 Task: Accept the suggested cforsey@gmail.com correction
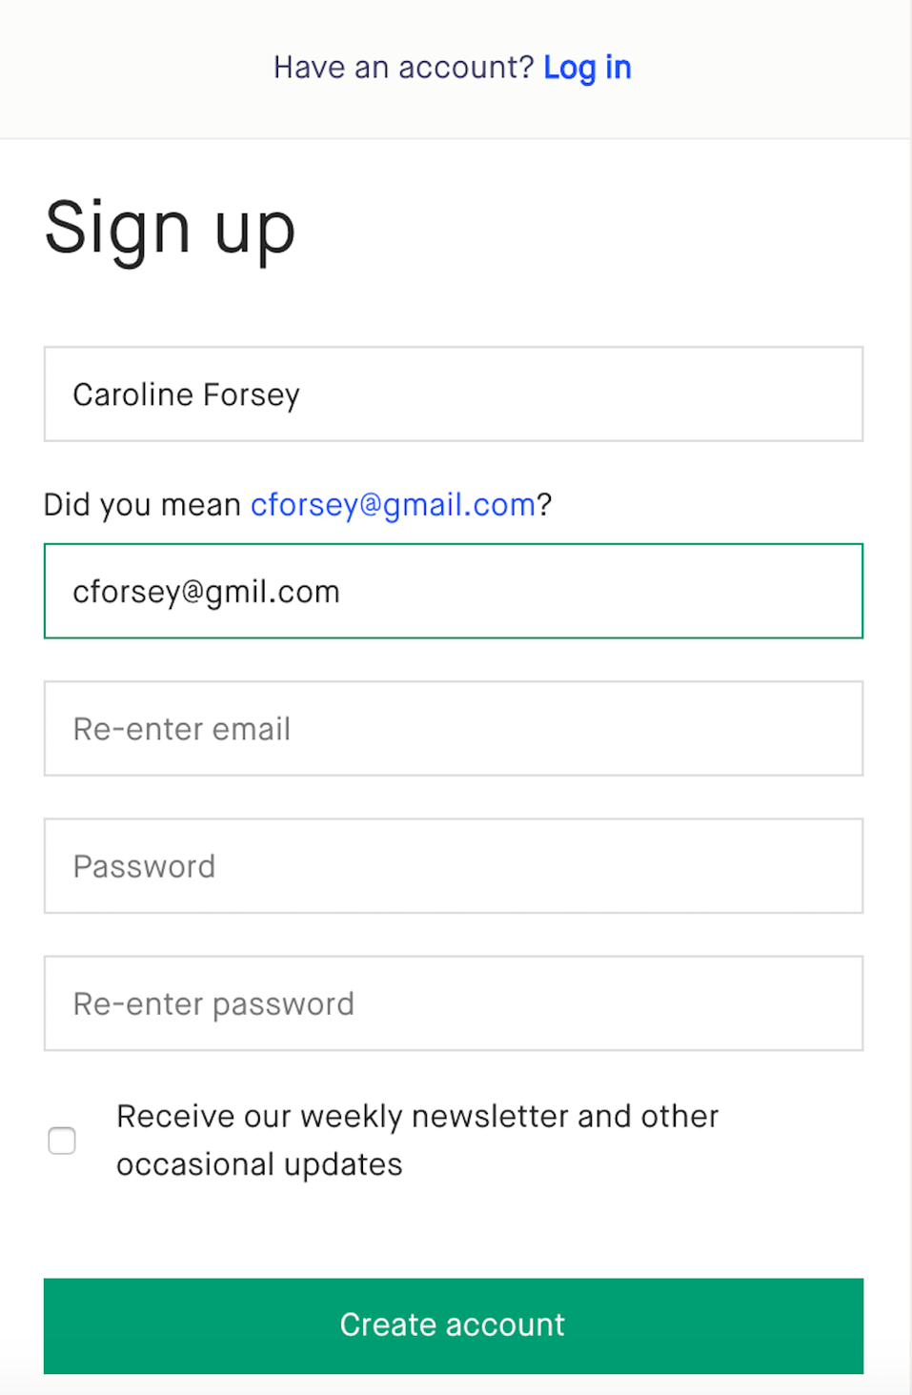coord(393,504)
